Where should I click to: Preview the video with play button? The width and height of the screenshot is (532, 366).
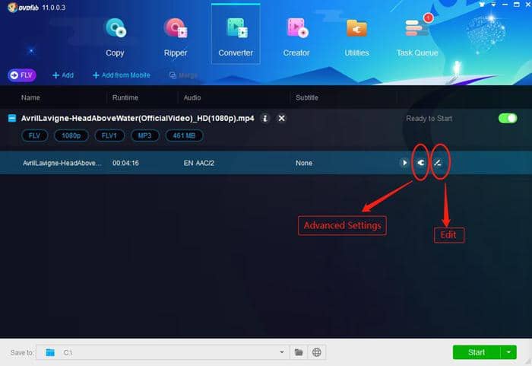coord(404,163)
